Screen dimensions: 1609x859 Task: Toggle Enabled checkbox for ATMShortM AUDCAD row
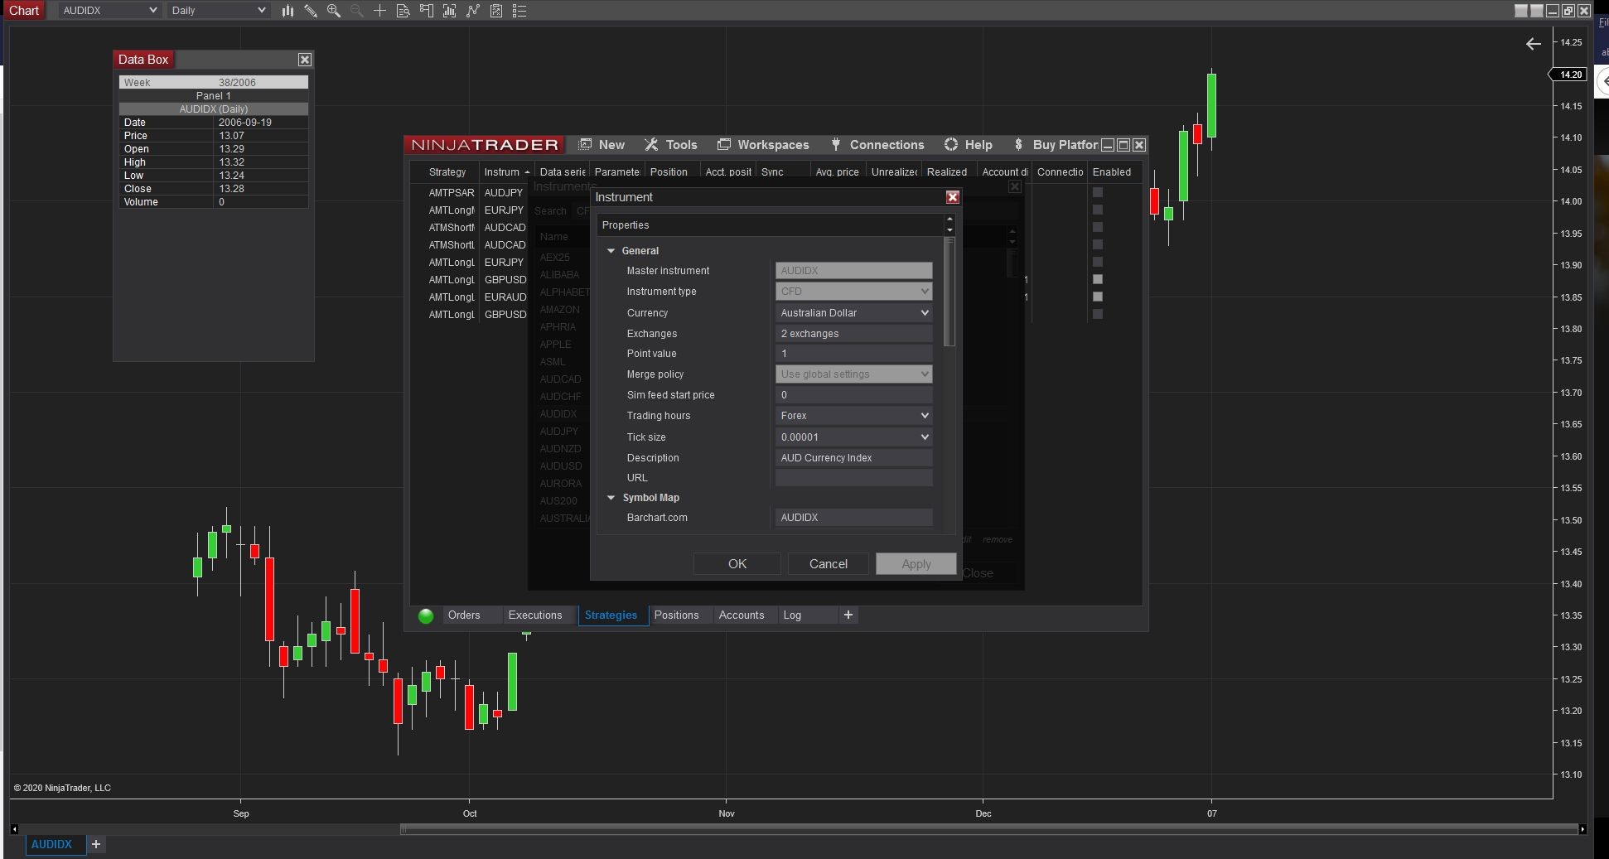1098,227
